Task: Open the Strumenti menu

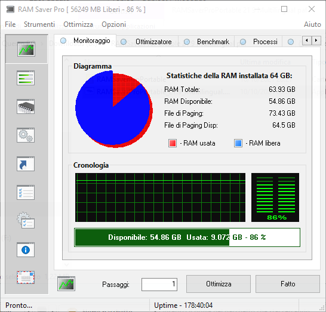Action: tap(39, 24)
